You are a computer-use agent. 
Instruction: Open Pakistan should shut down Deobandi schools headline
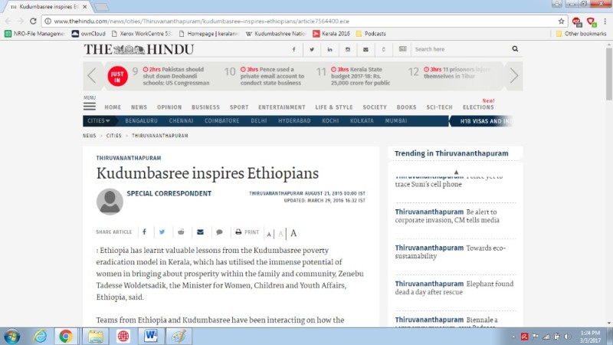click(176, 76)
